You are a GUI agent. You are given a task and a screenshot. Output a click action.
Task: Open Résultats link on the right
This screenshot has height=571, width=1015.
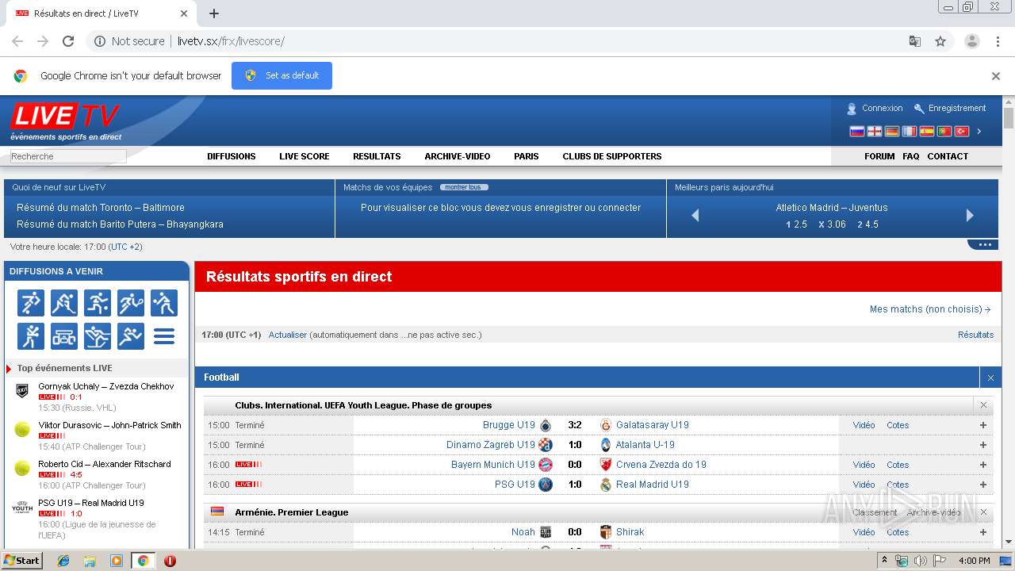[x=975, y=335]
